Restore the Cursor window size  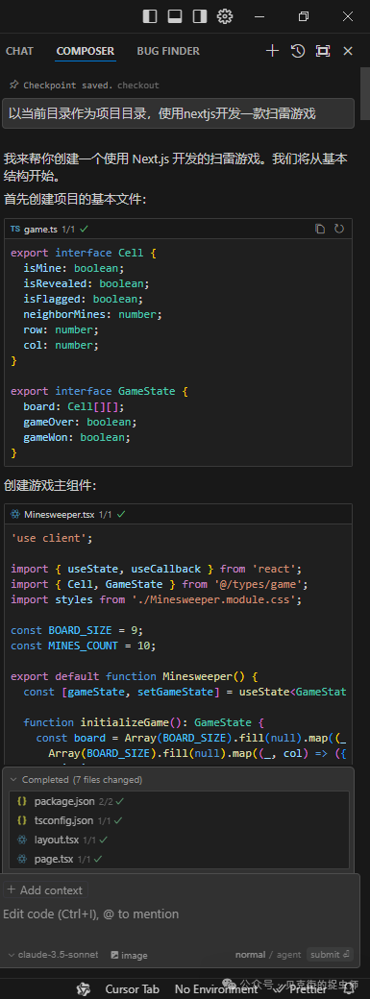click(x=304, y=16)
